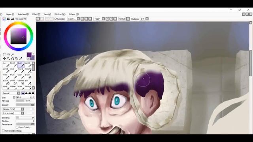This screenshot has width=253, height=142.
Task: Open the Selection menu
Action: (x=23, y=14)
